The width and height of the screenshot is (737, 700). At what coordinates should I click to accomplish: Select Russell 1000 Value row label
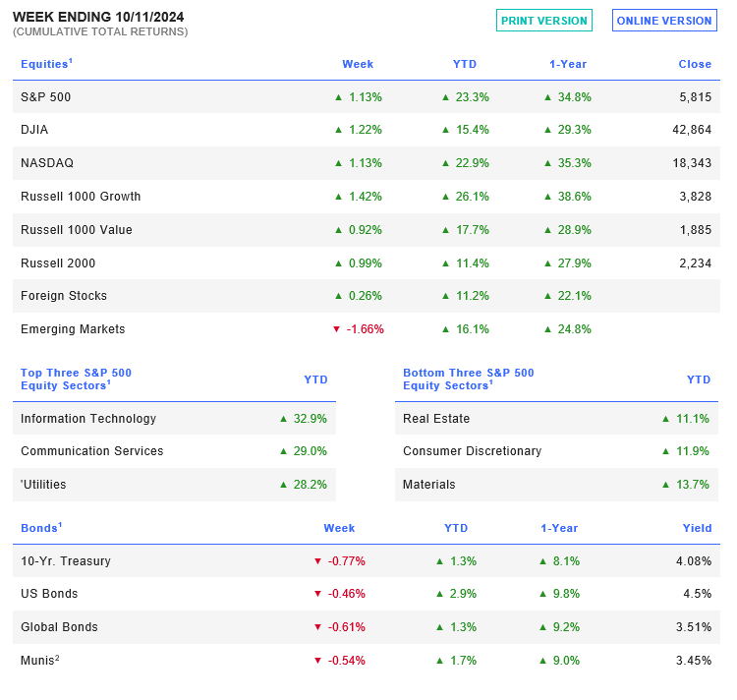(76, 229)
